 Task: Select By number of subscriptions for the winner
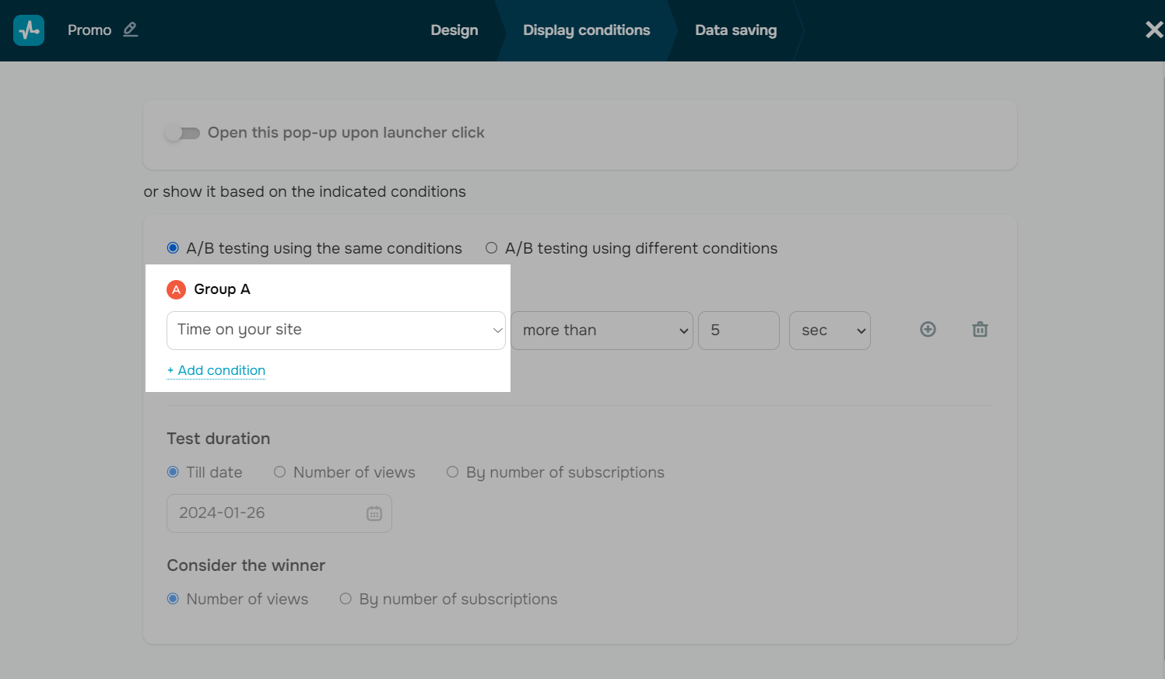(346, 599)
